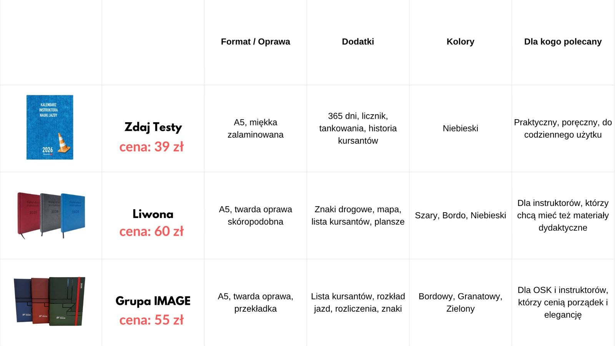Screen dimensions: 615x346
Task: Open the "Grupa IMAGE" product name
Action: coord(153,301)
